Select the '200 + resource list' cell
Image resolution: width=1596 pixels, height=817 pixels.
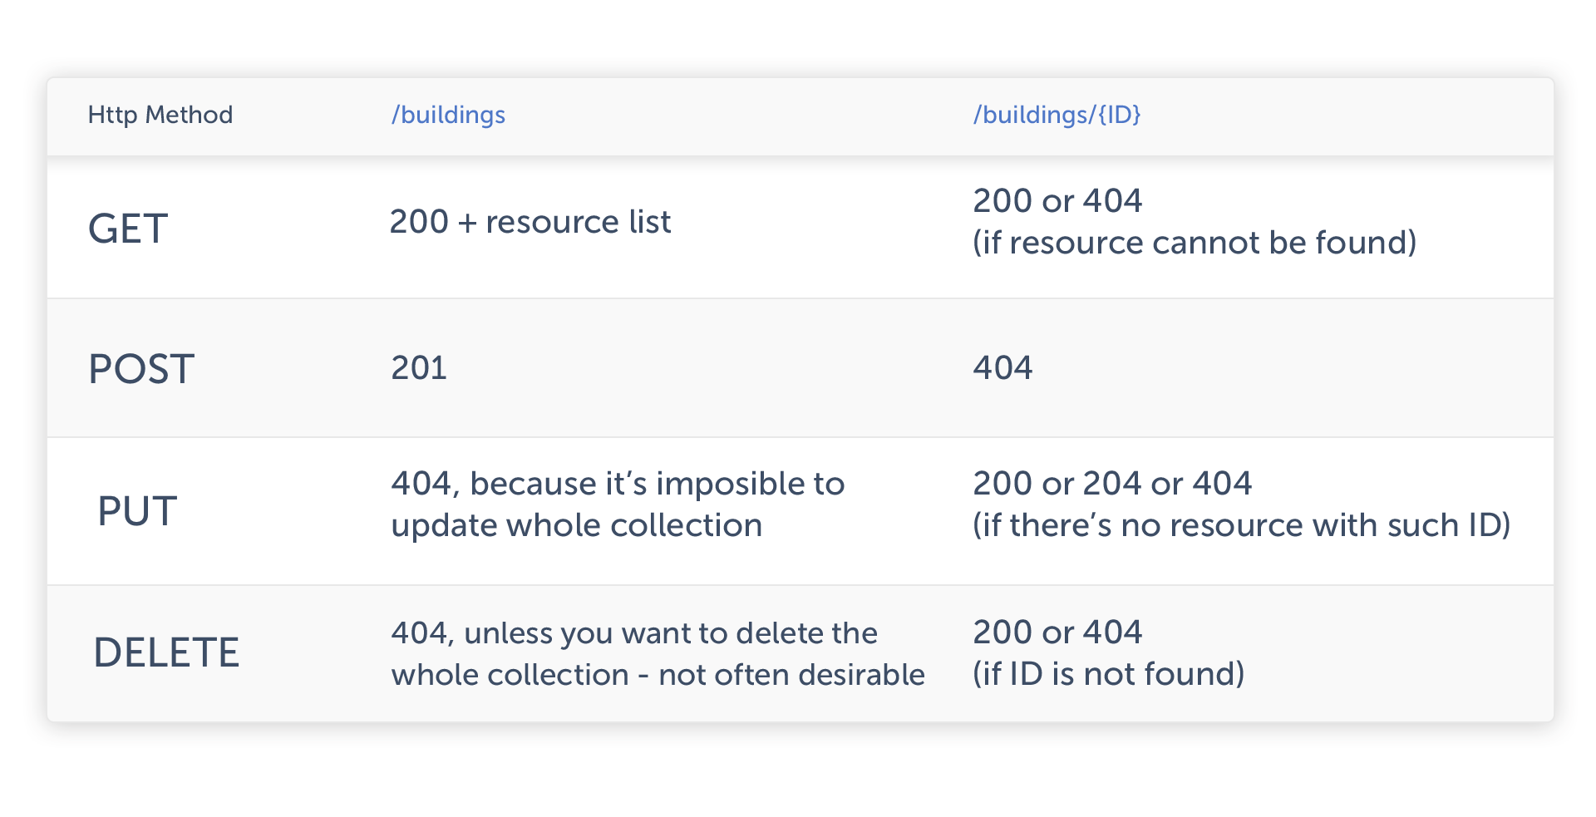pos(530,222)
